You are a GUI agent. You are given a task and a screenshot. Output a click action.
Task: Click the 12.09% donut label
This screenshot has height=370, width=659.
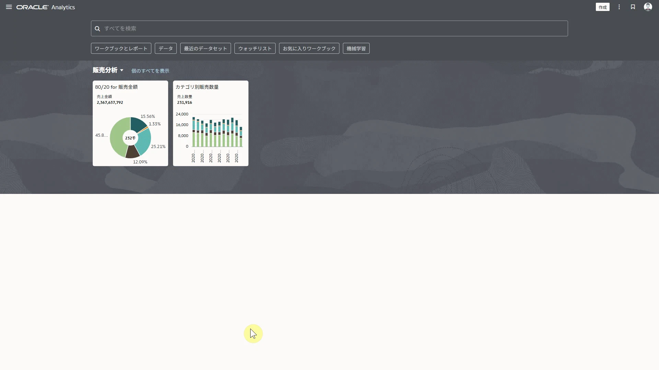tap(140, 162)
